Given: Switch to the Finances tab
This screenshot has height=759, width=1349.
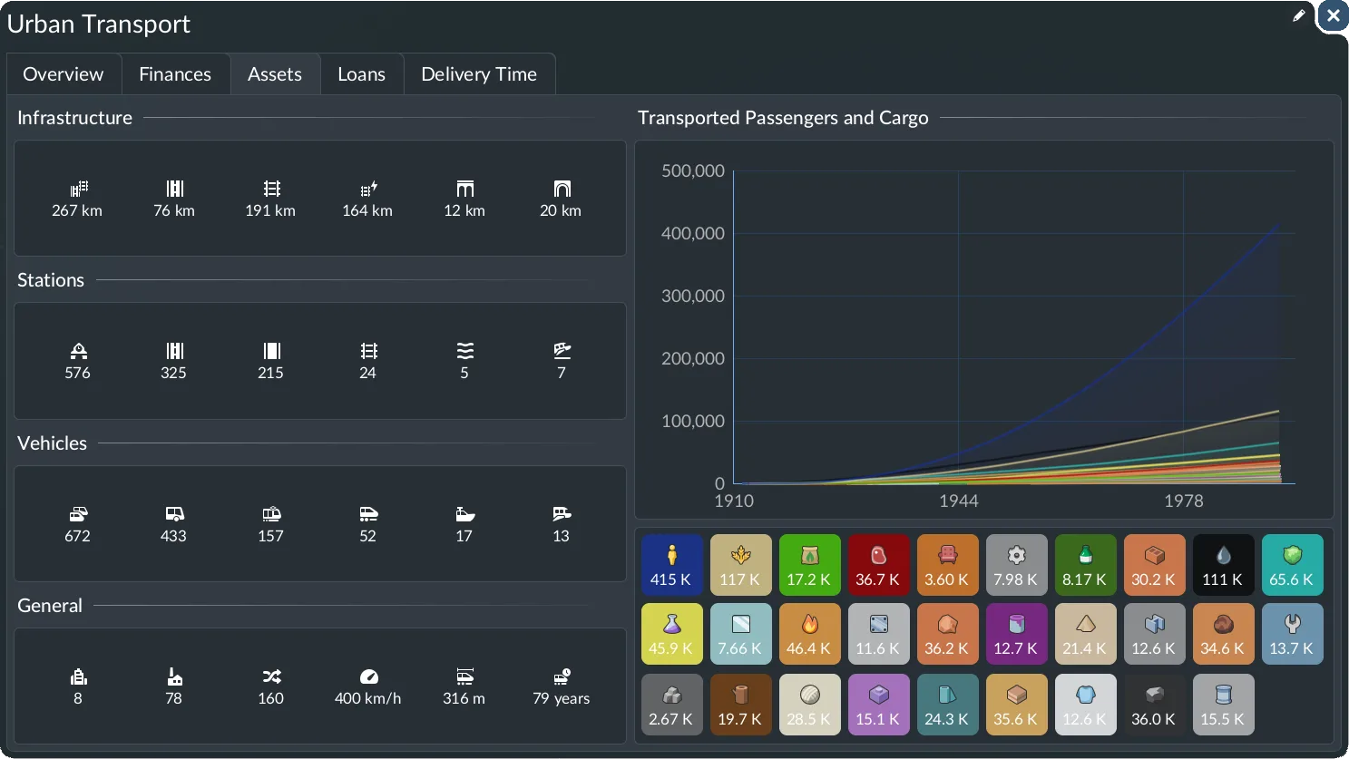Looking at the screenshot, I should [x=175, y=74].
